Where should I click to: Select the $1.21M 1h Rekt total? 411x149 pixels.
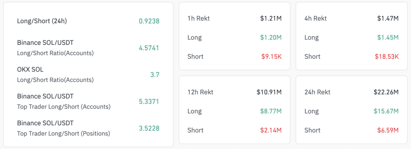point(271,18)
